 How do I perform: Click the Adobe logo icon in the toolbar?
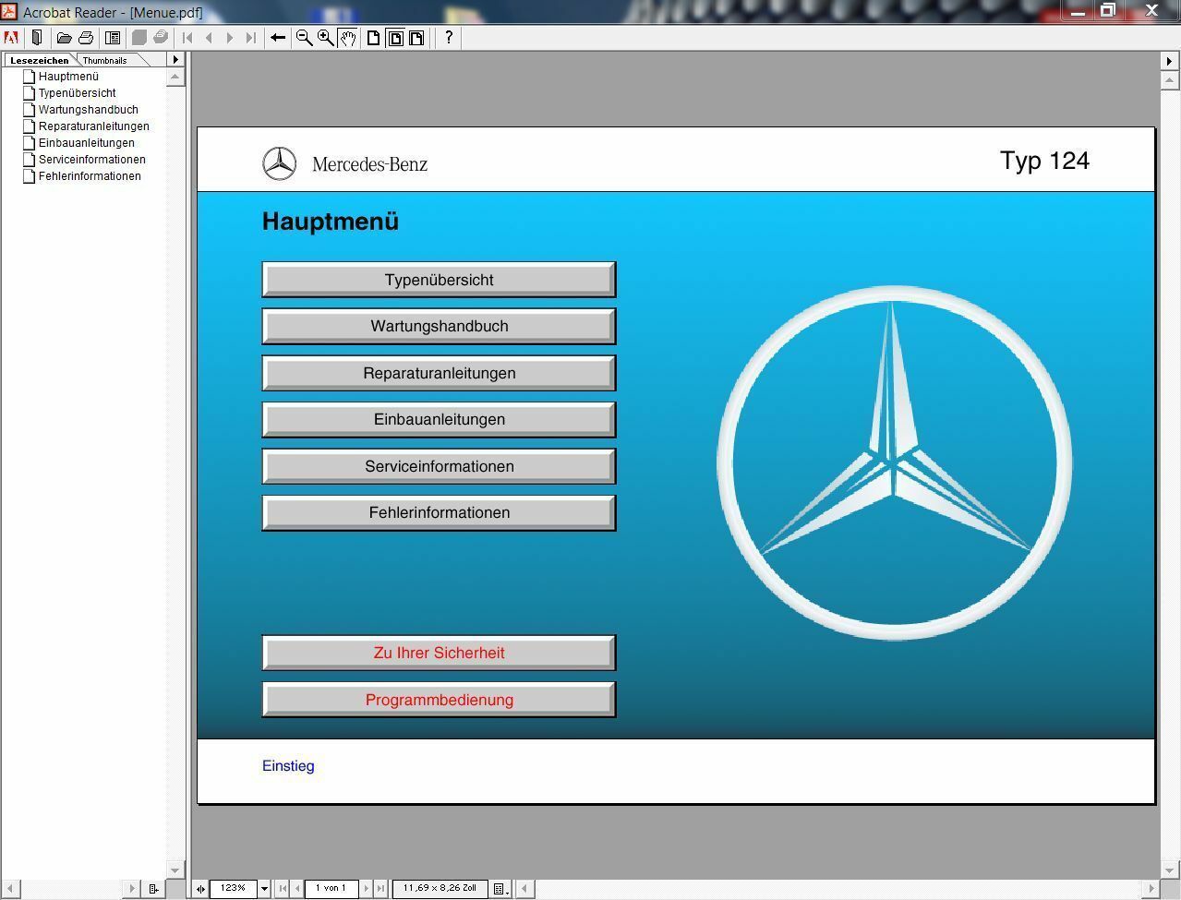tap(11, 38)
